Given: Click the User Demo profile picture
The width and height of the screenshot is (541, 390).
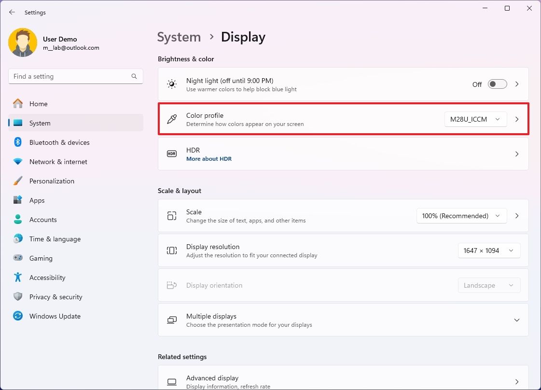Looking at the screenshot, I should click(x=23, y=42).
